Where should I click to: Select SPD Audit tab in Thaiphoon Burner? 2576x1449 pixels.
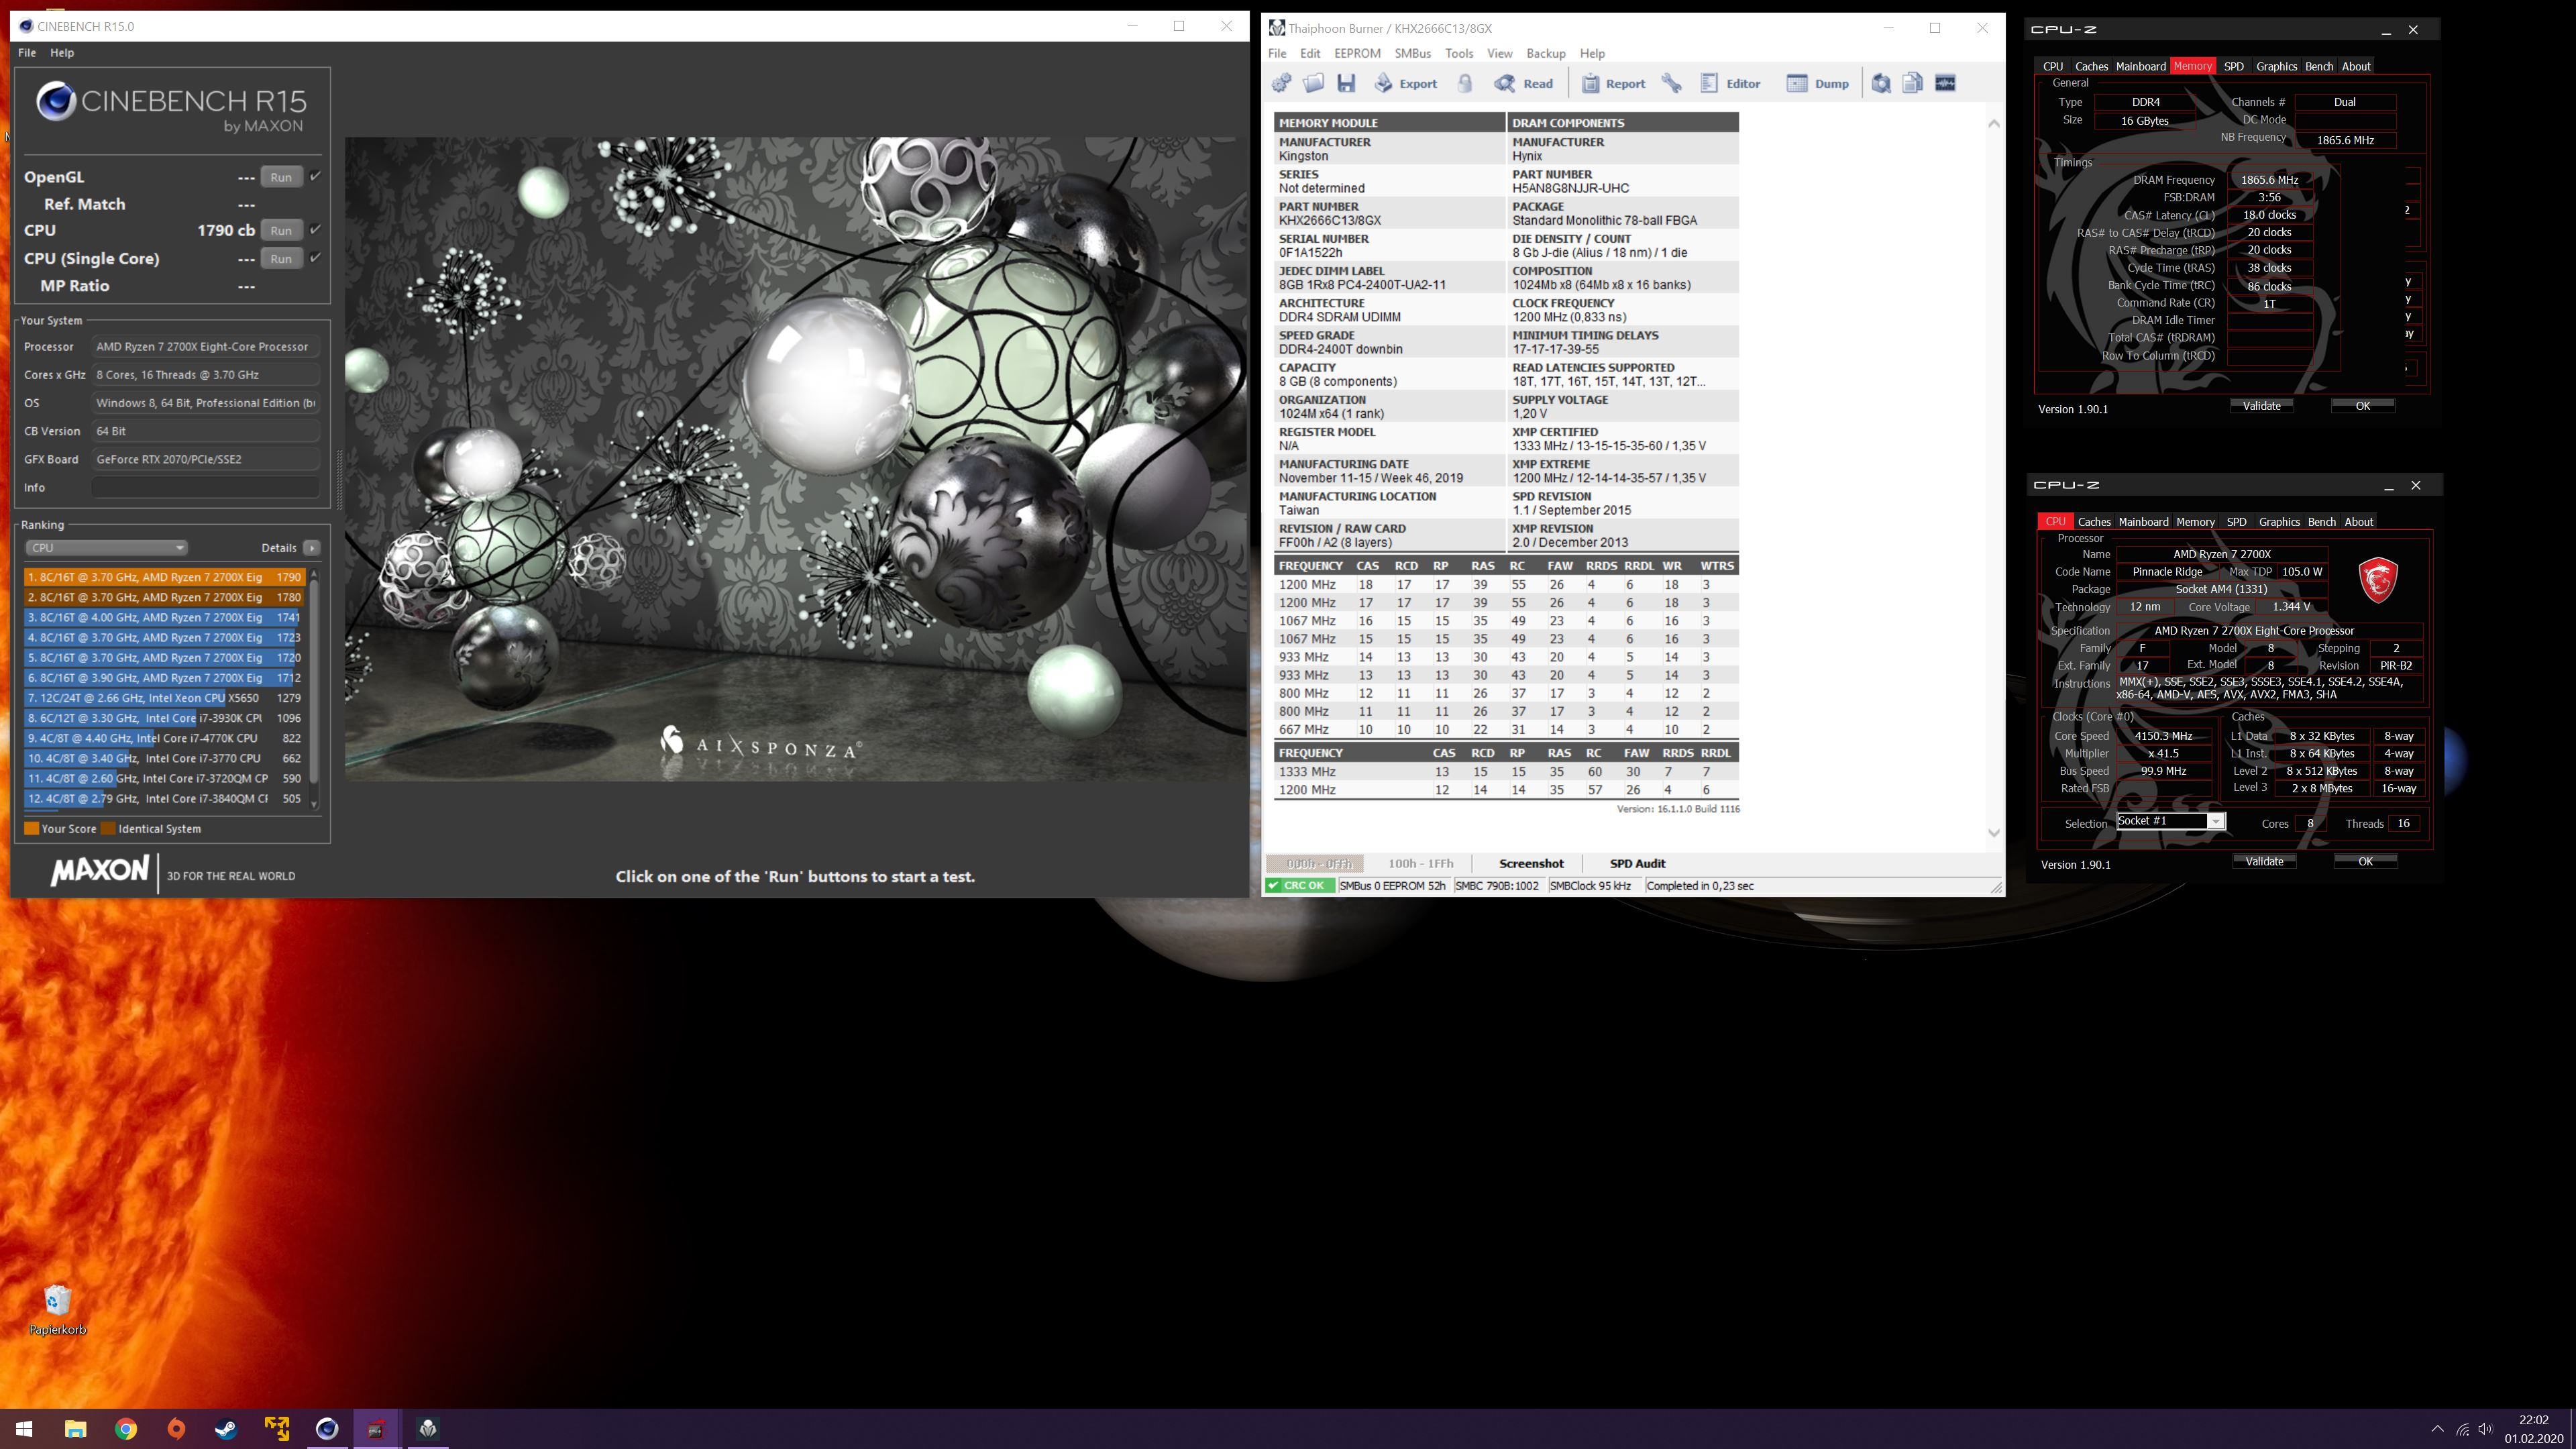(1637, 863)
